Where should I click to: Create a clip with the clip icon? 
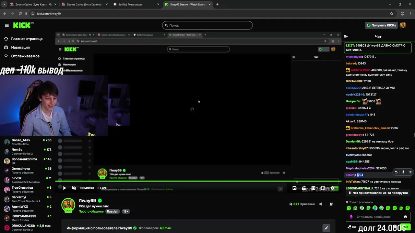coord(304,188)
